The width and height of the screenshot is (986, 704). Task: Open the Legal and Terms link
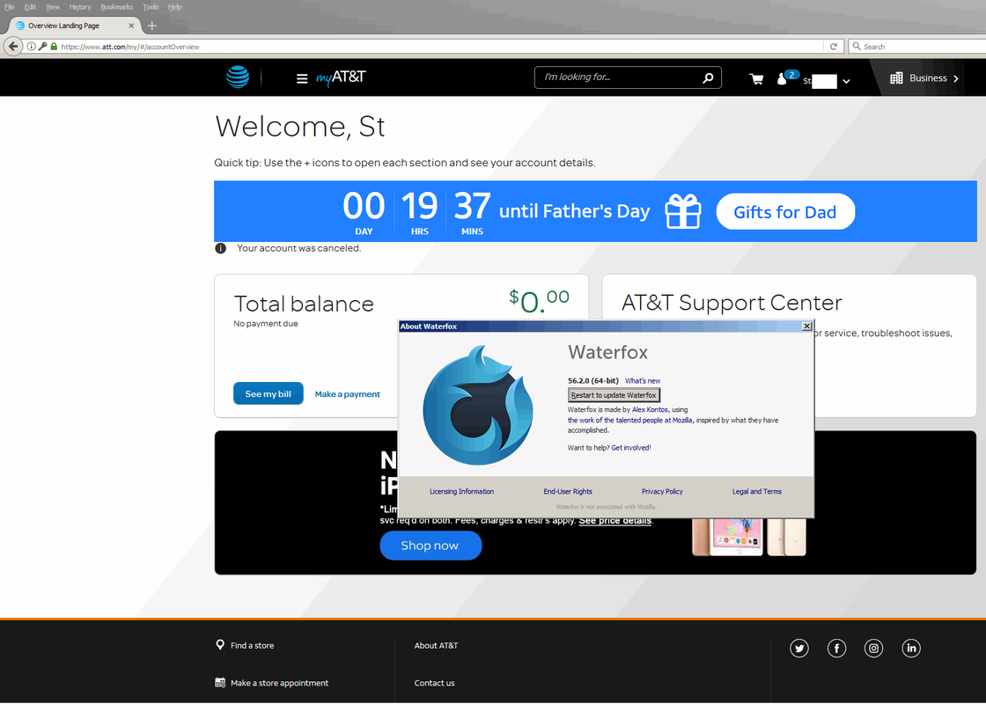tap(756, 492)
